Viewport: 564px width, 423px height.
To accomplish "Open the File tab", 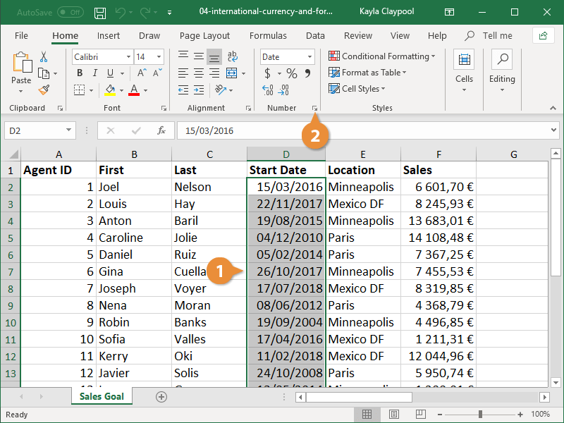I will pyautogui.click(x=21, y=36).
